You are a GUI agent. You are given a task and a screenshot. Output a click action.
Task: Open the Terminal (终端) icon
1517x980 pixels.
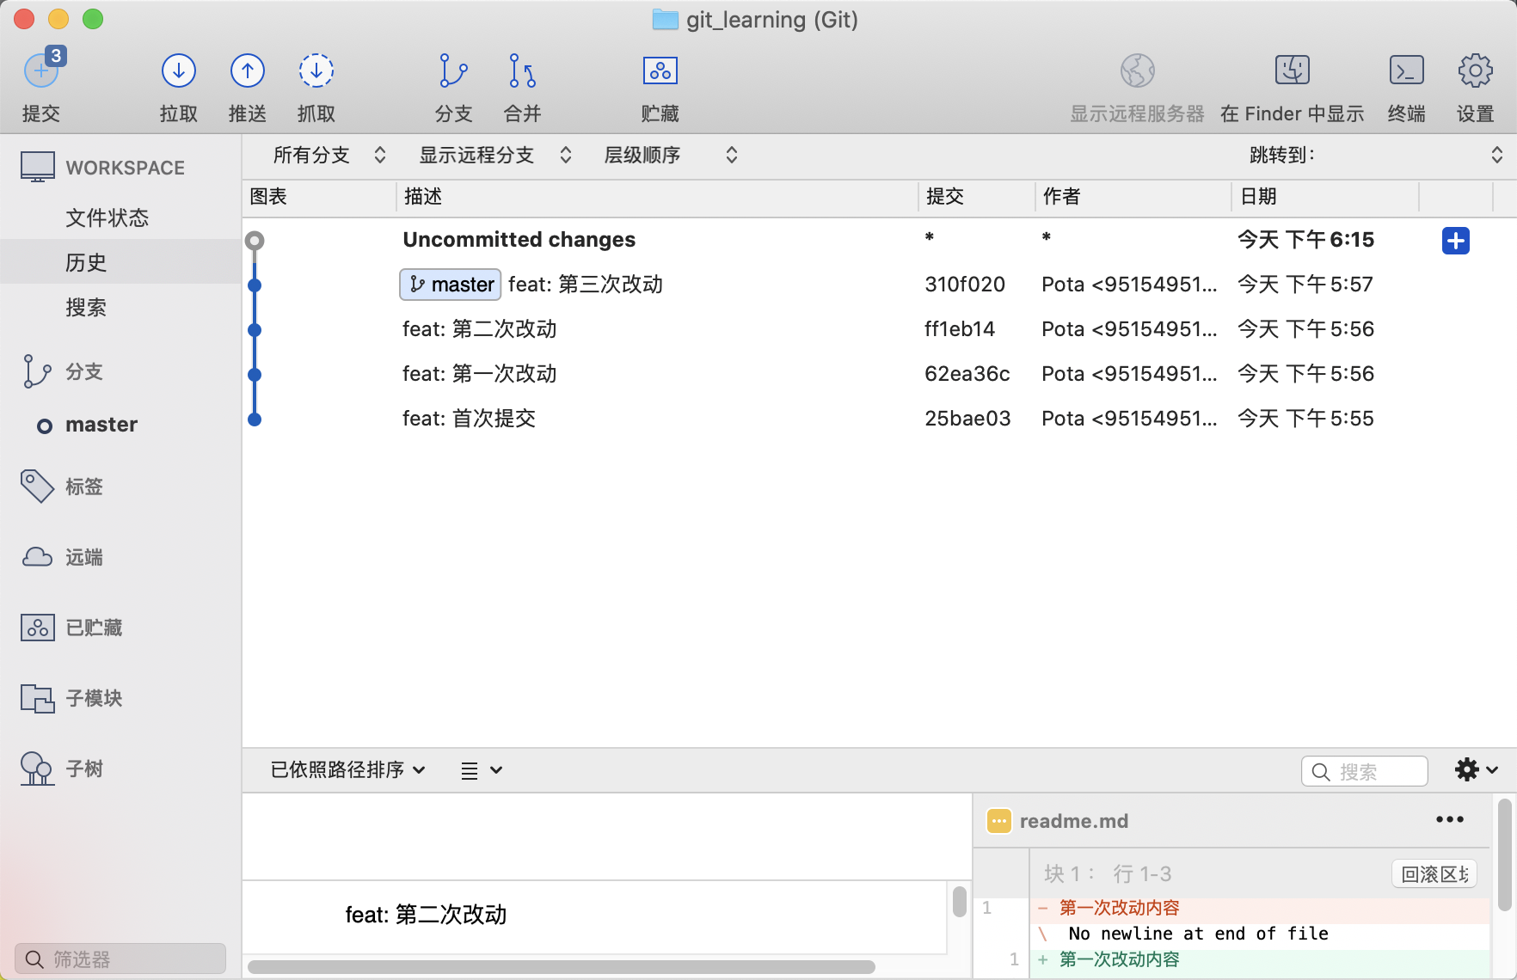pyautogui.click(x=1407, y=70)
